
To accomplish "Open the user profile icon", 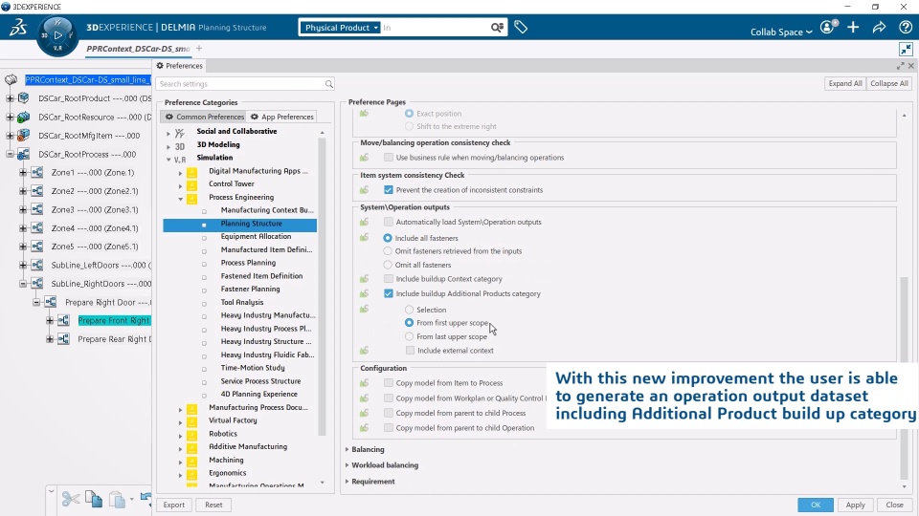I will (828, 27).
